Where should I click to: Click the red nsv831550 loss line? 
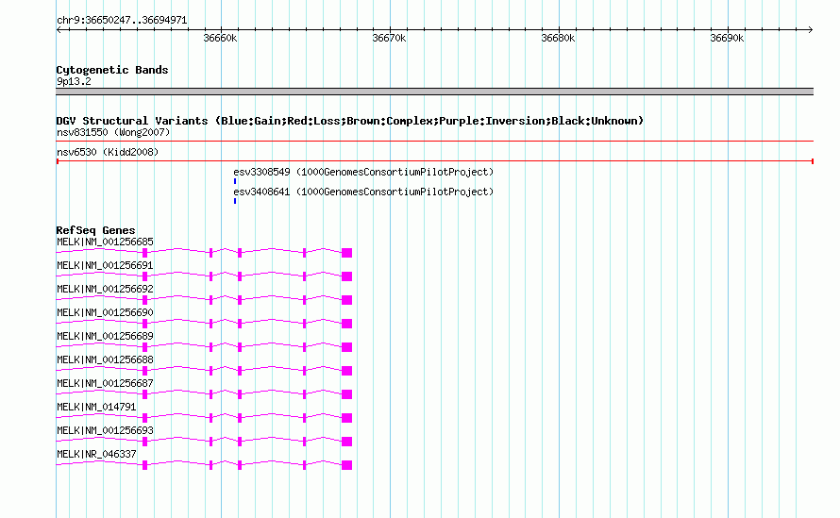tap(434, 142)
